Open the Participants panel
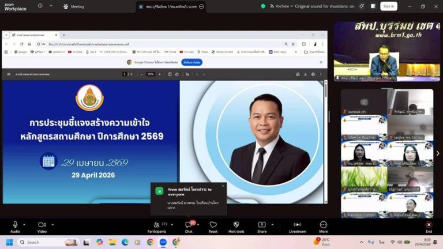This screenshot has width=443, height=249. point(156,225)
